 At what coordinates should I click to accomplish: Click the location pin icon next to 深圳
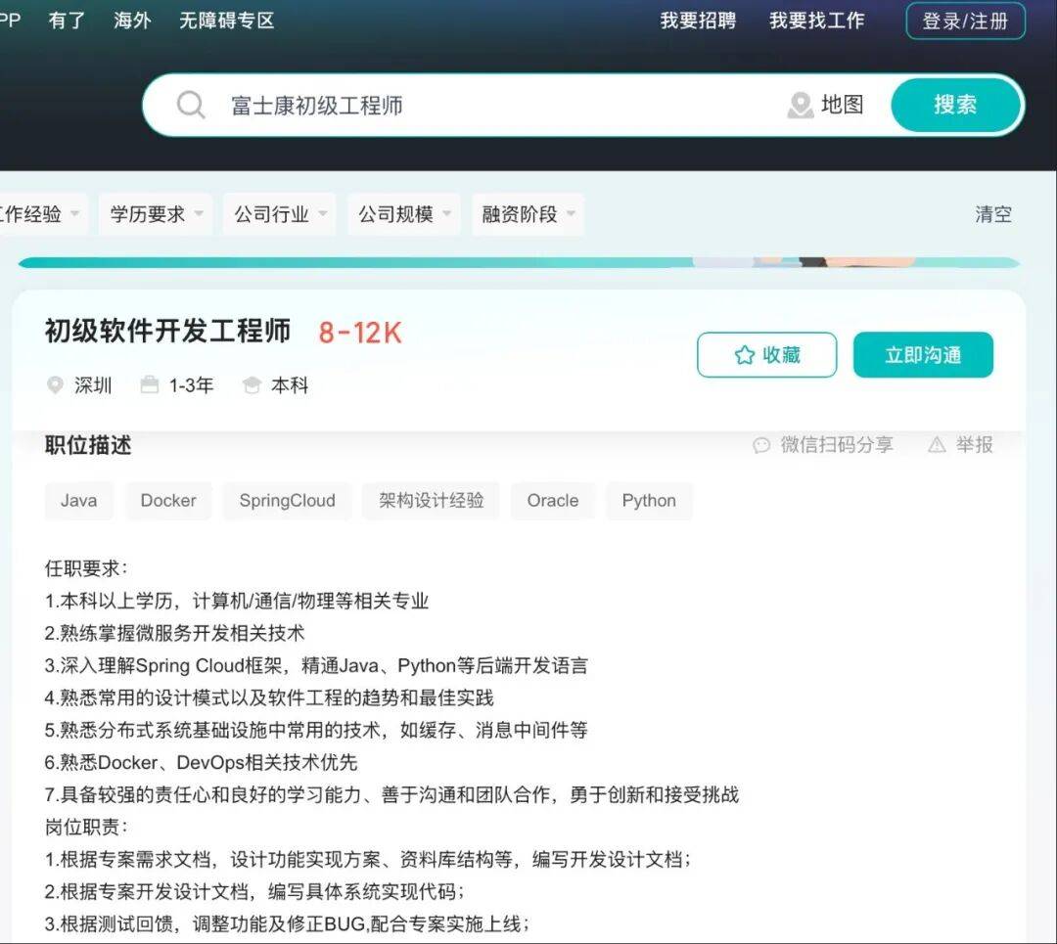56,385
